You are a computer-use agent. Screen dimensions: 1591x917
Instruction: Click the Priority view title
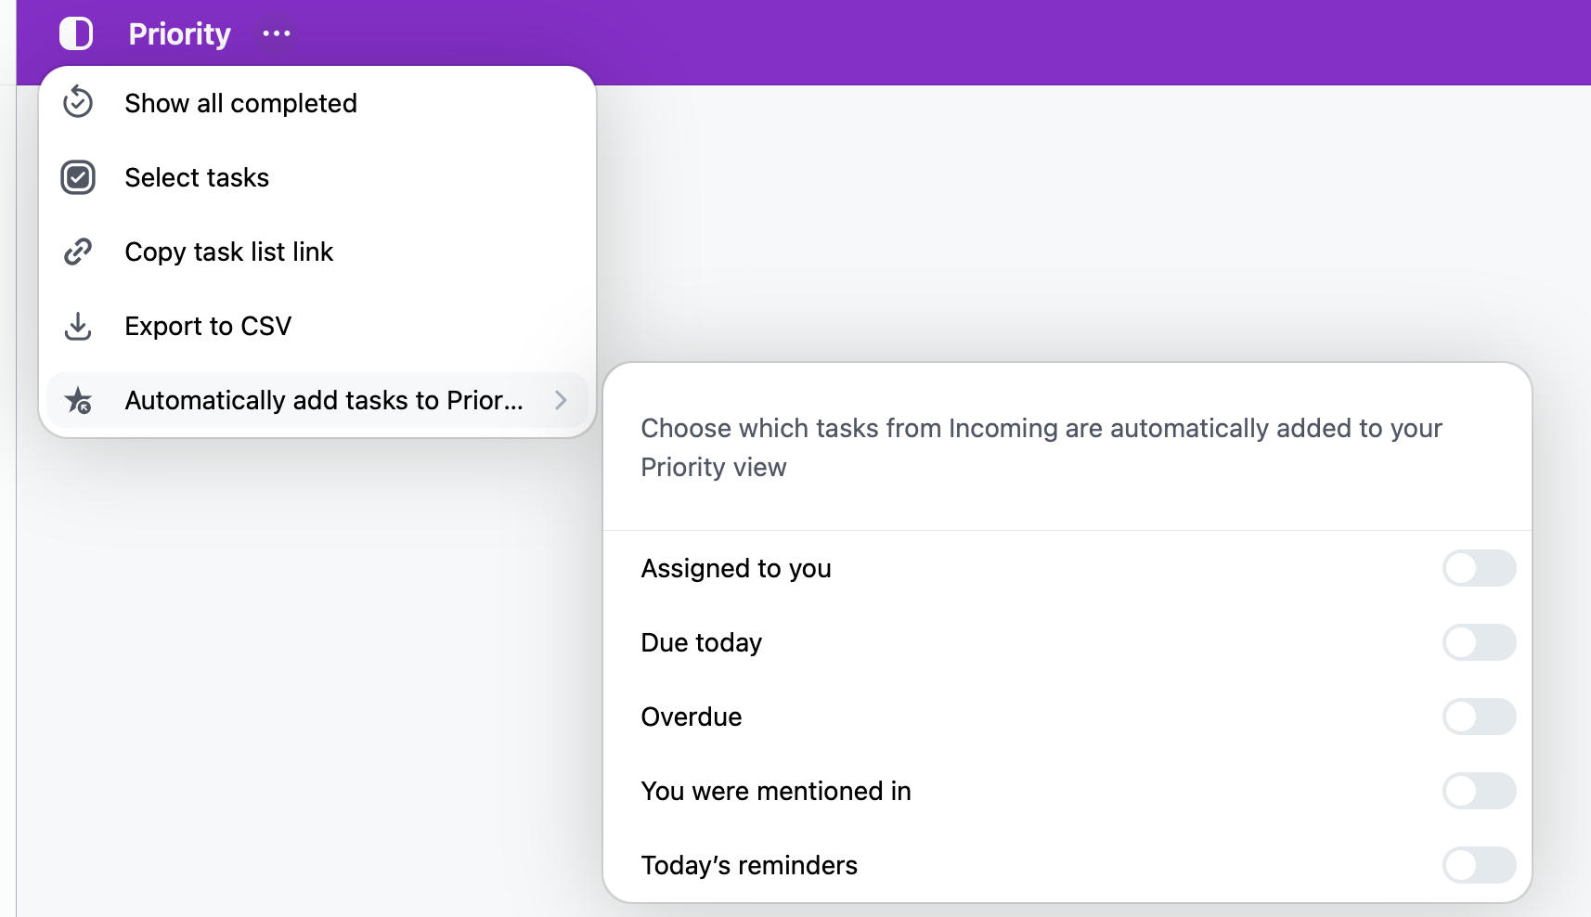click(179, 34)
